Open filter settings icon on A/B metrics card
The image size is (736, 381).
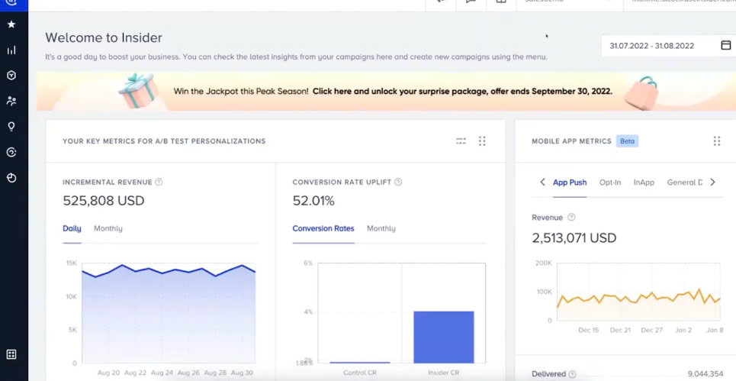(x=461, y=141)
